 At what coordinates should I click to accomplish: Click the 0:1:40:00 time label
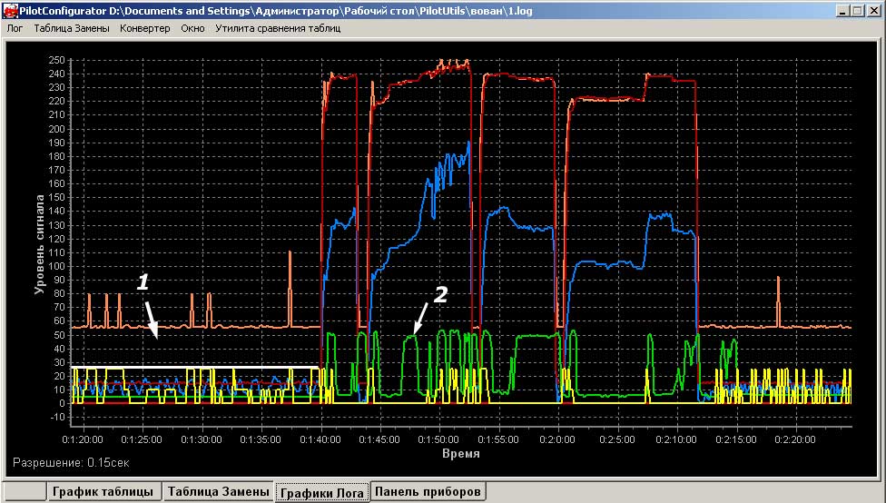point(320,439)
